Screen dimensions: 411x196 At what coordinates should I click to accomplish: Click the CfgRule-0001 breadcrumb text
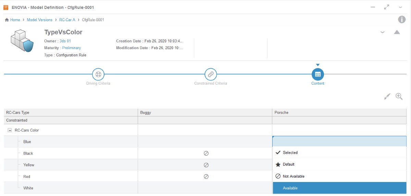pos(93,20)
